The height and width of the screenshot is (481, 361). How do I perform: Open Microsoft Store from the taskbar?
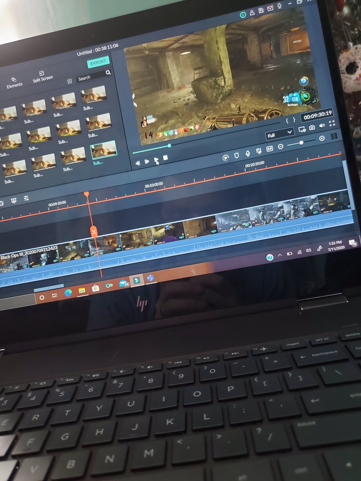(95, 288)
